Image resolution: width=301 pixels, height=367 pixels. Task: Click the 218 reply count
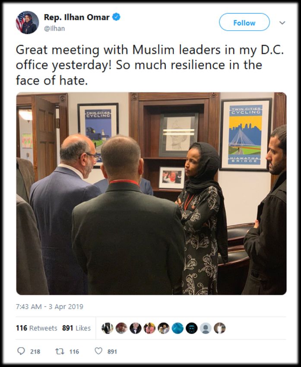pos(35,351)
